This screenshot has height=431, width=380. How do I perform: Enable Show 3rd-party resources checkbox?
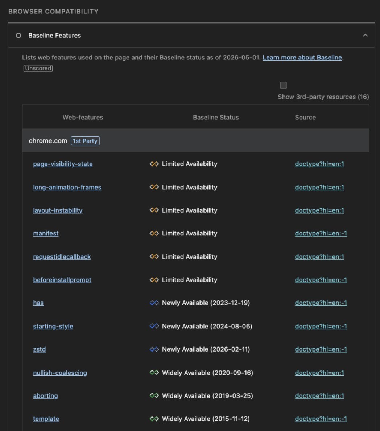click(283, 85)
